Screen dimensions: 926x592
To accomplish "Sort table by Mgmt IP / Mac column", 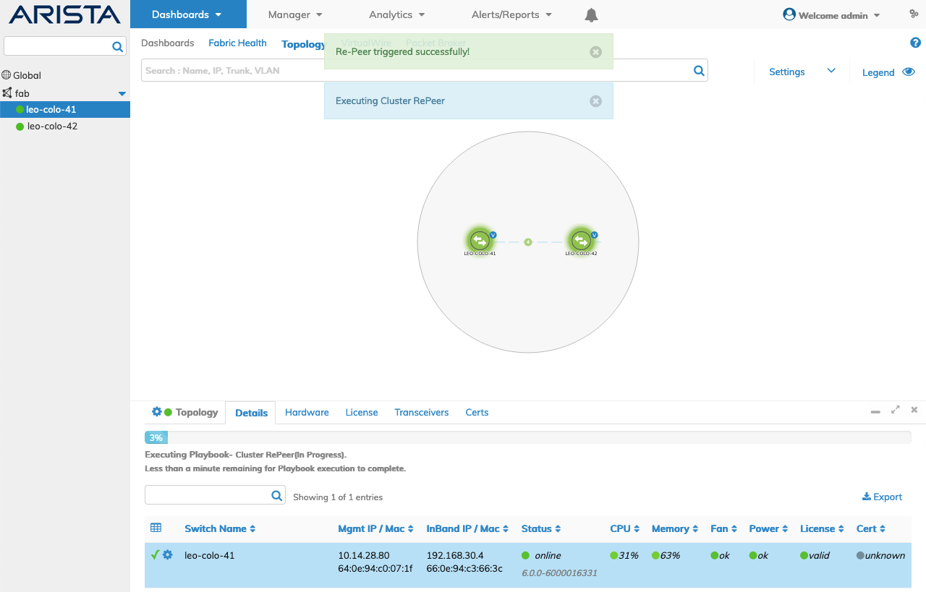I will tap(375, 528).
